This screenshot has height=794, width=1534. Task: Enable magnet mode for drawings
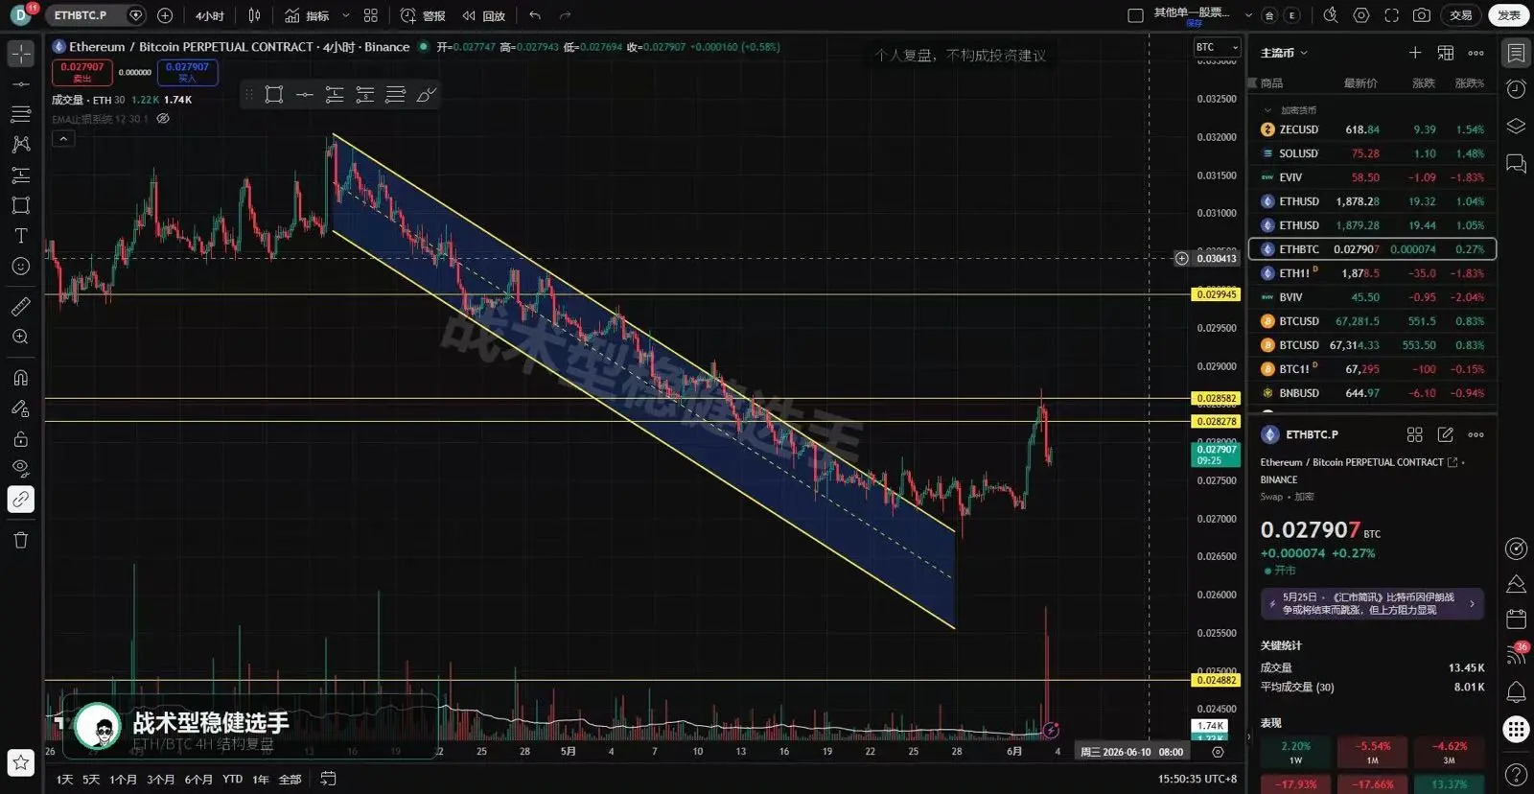pos(20,378)
